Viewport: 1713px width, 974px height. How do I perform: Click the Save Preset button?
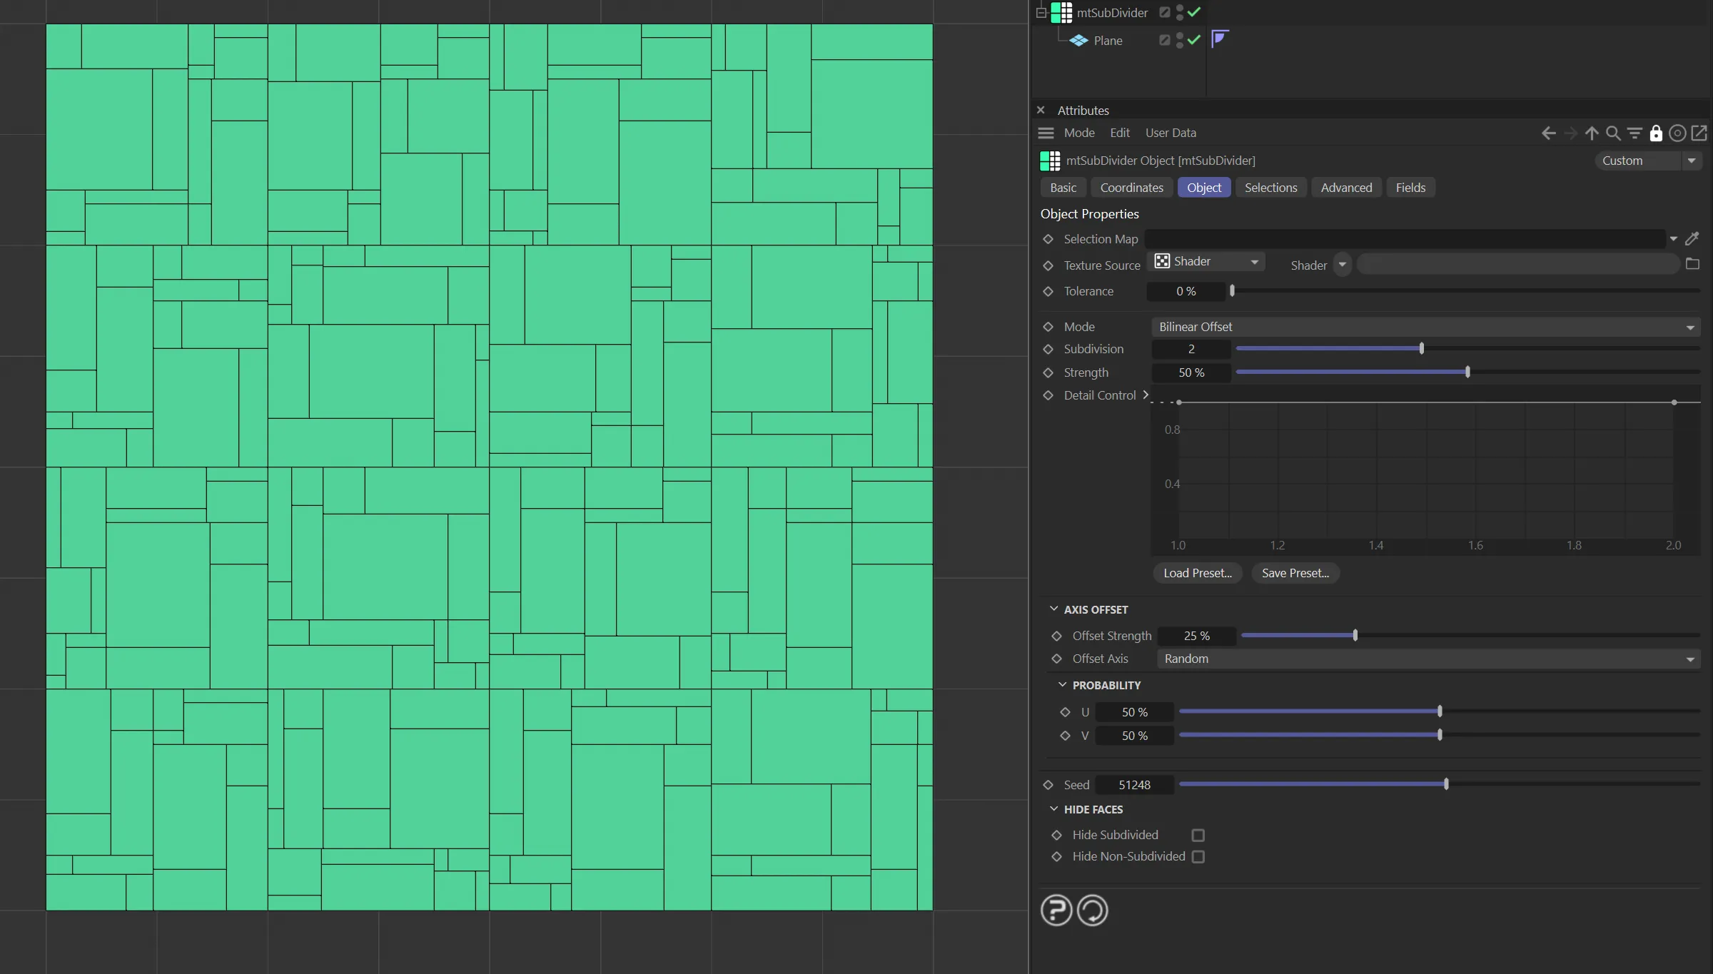[x=1295, y=573]
